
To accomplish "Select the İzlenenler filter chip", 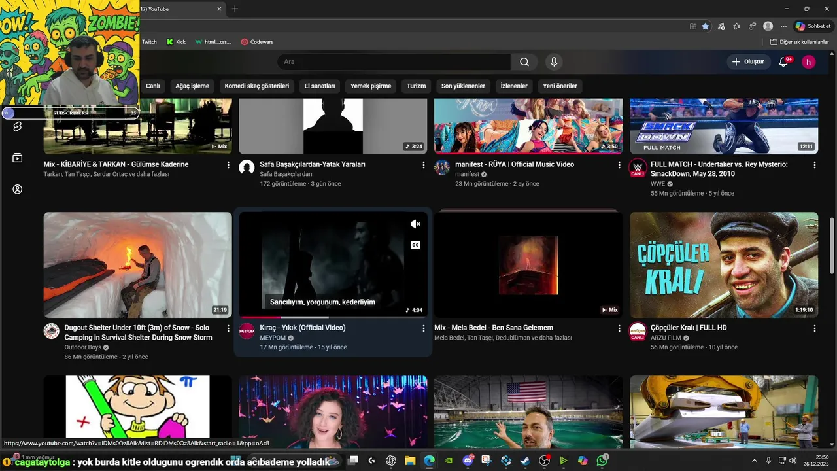I will pos(514,86).
